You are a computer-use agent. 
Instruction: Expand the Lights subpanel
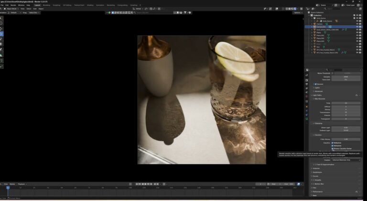click(x=317, y=88)
